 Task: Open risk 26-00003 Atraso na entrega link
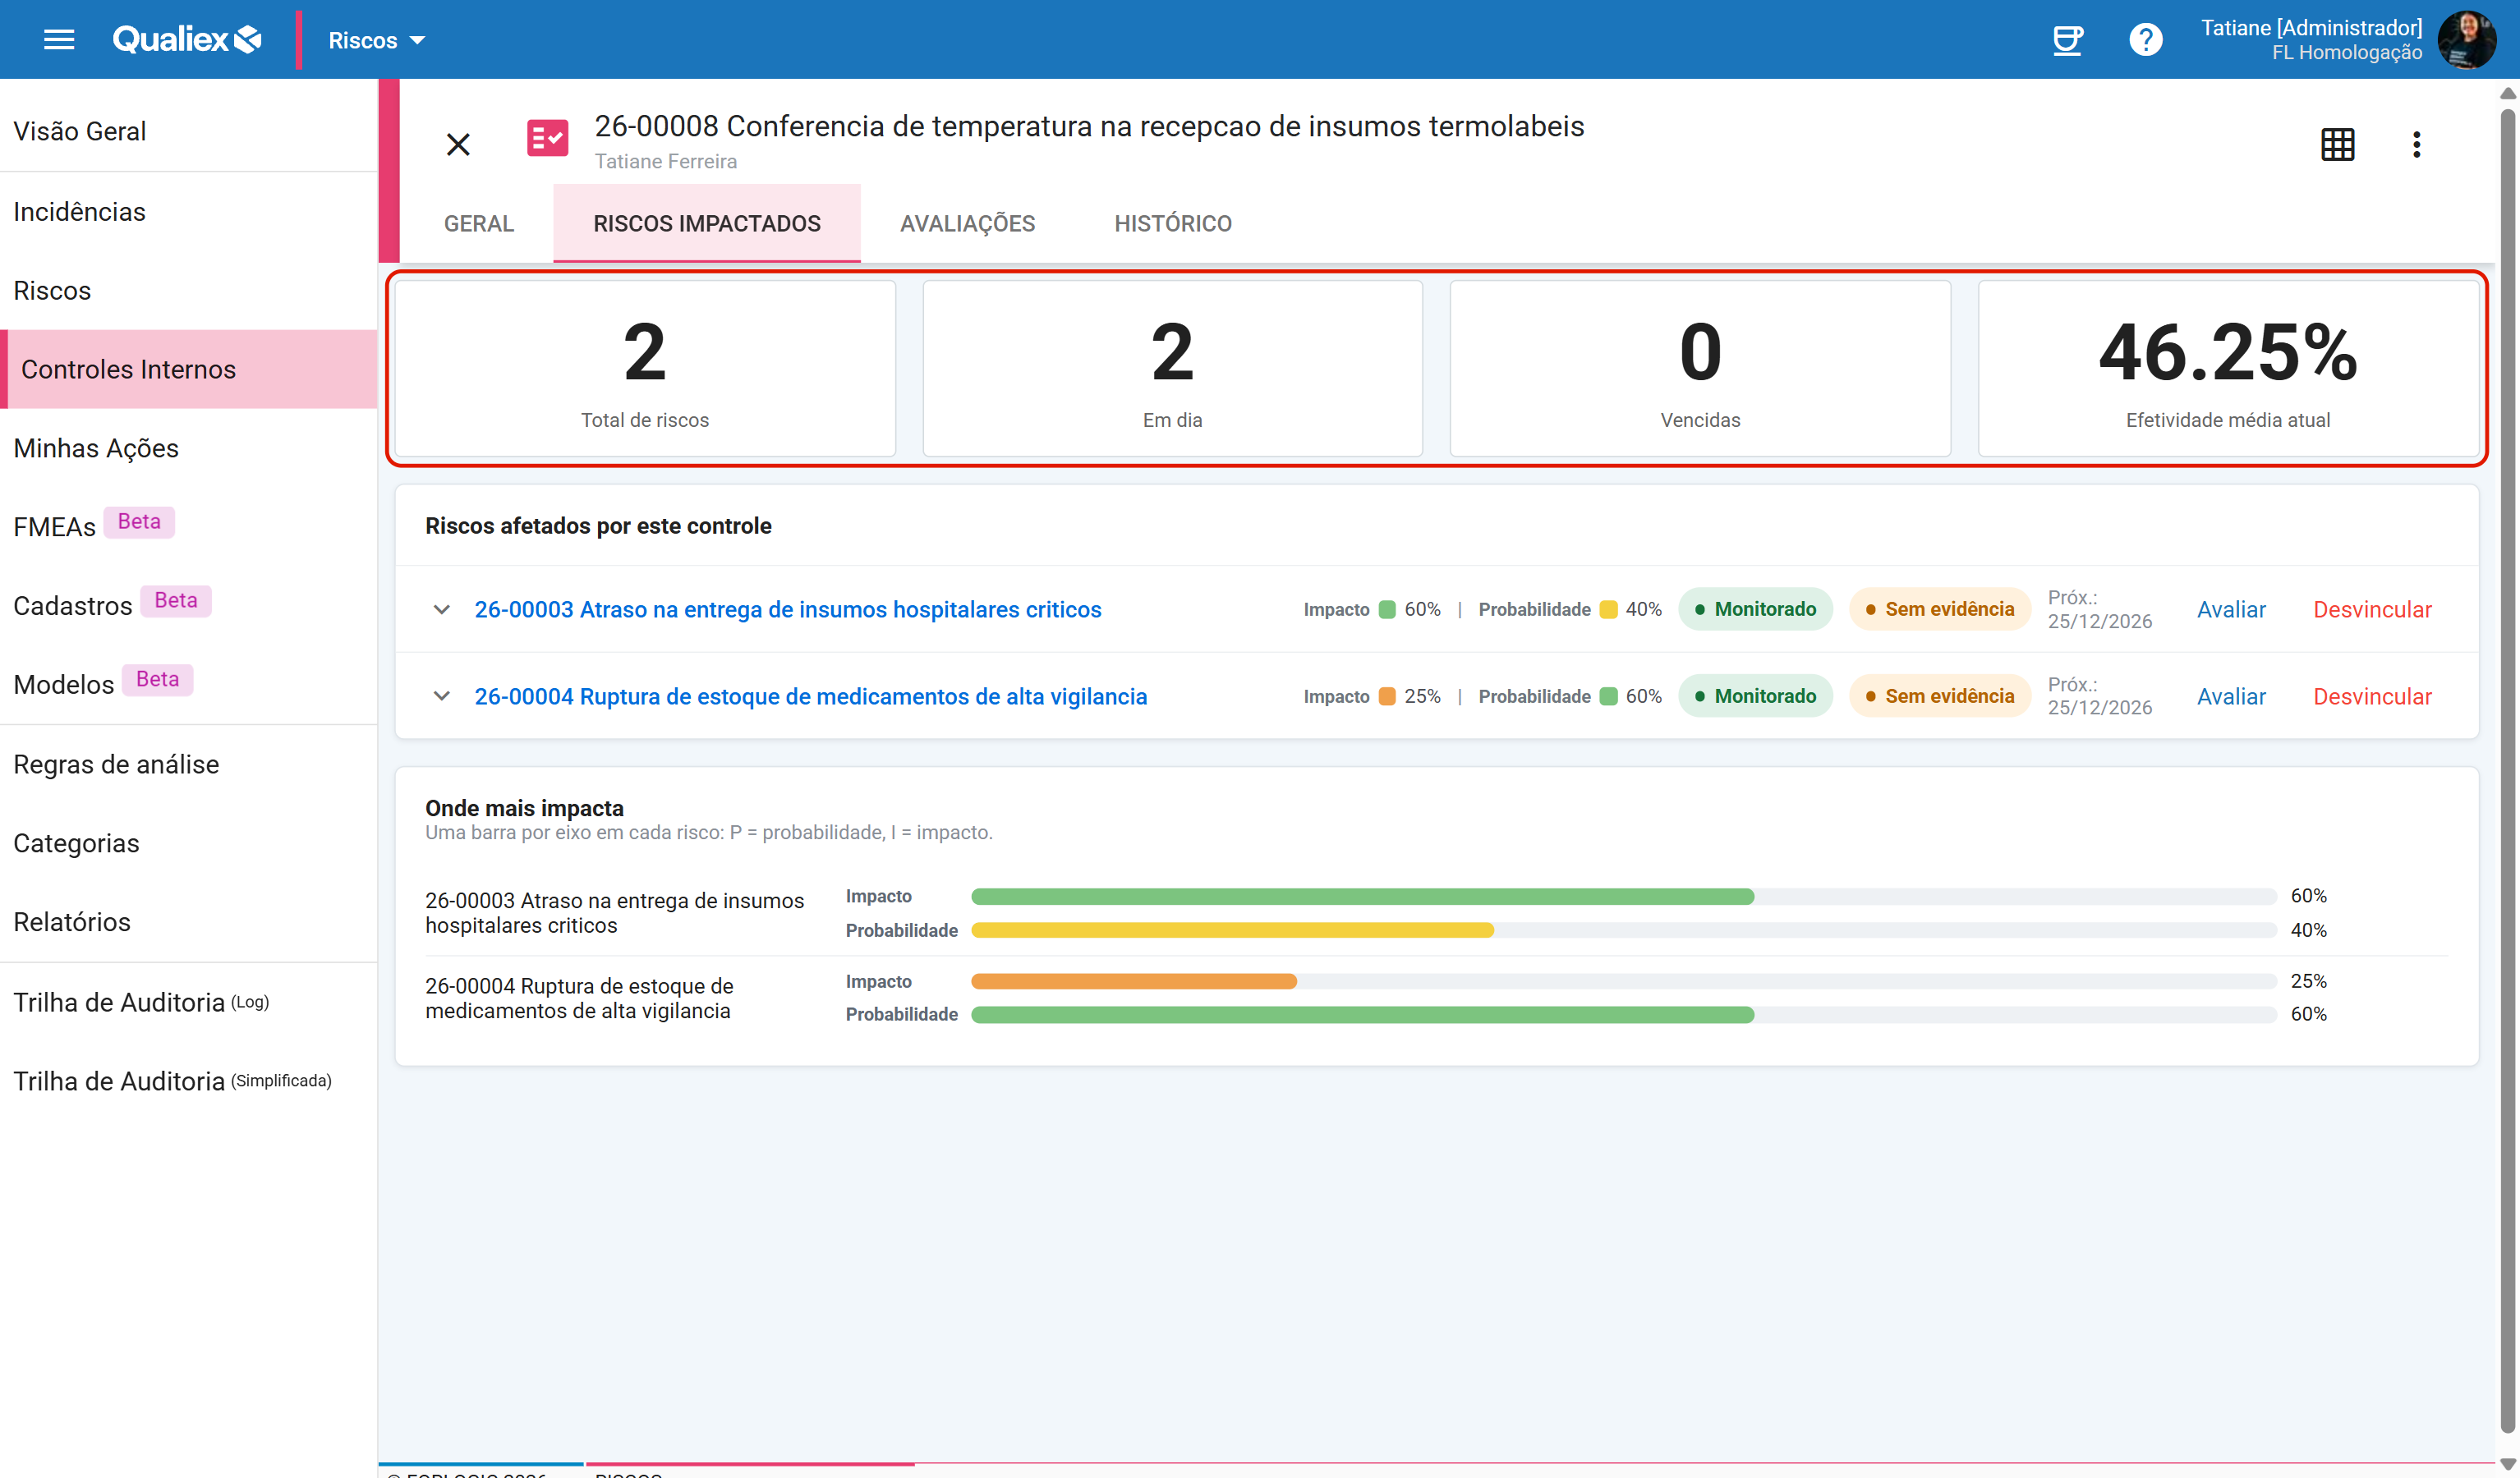tap(788, 609)
